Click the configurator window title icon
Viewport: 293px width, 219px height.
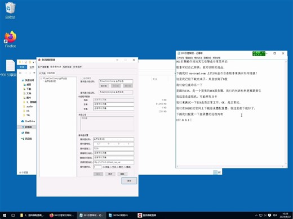click(x=39, y=60)
